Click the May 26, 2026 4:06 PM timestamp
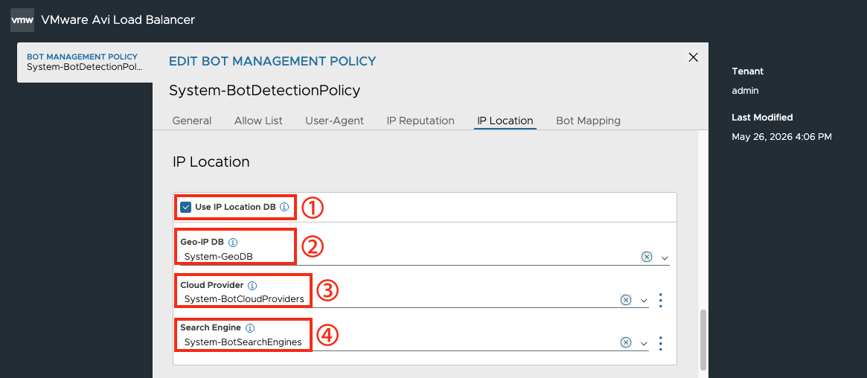This screenshot has width=867, height=378. (x=781, y=136)
